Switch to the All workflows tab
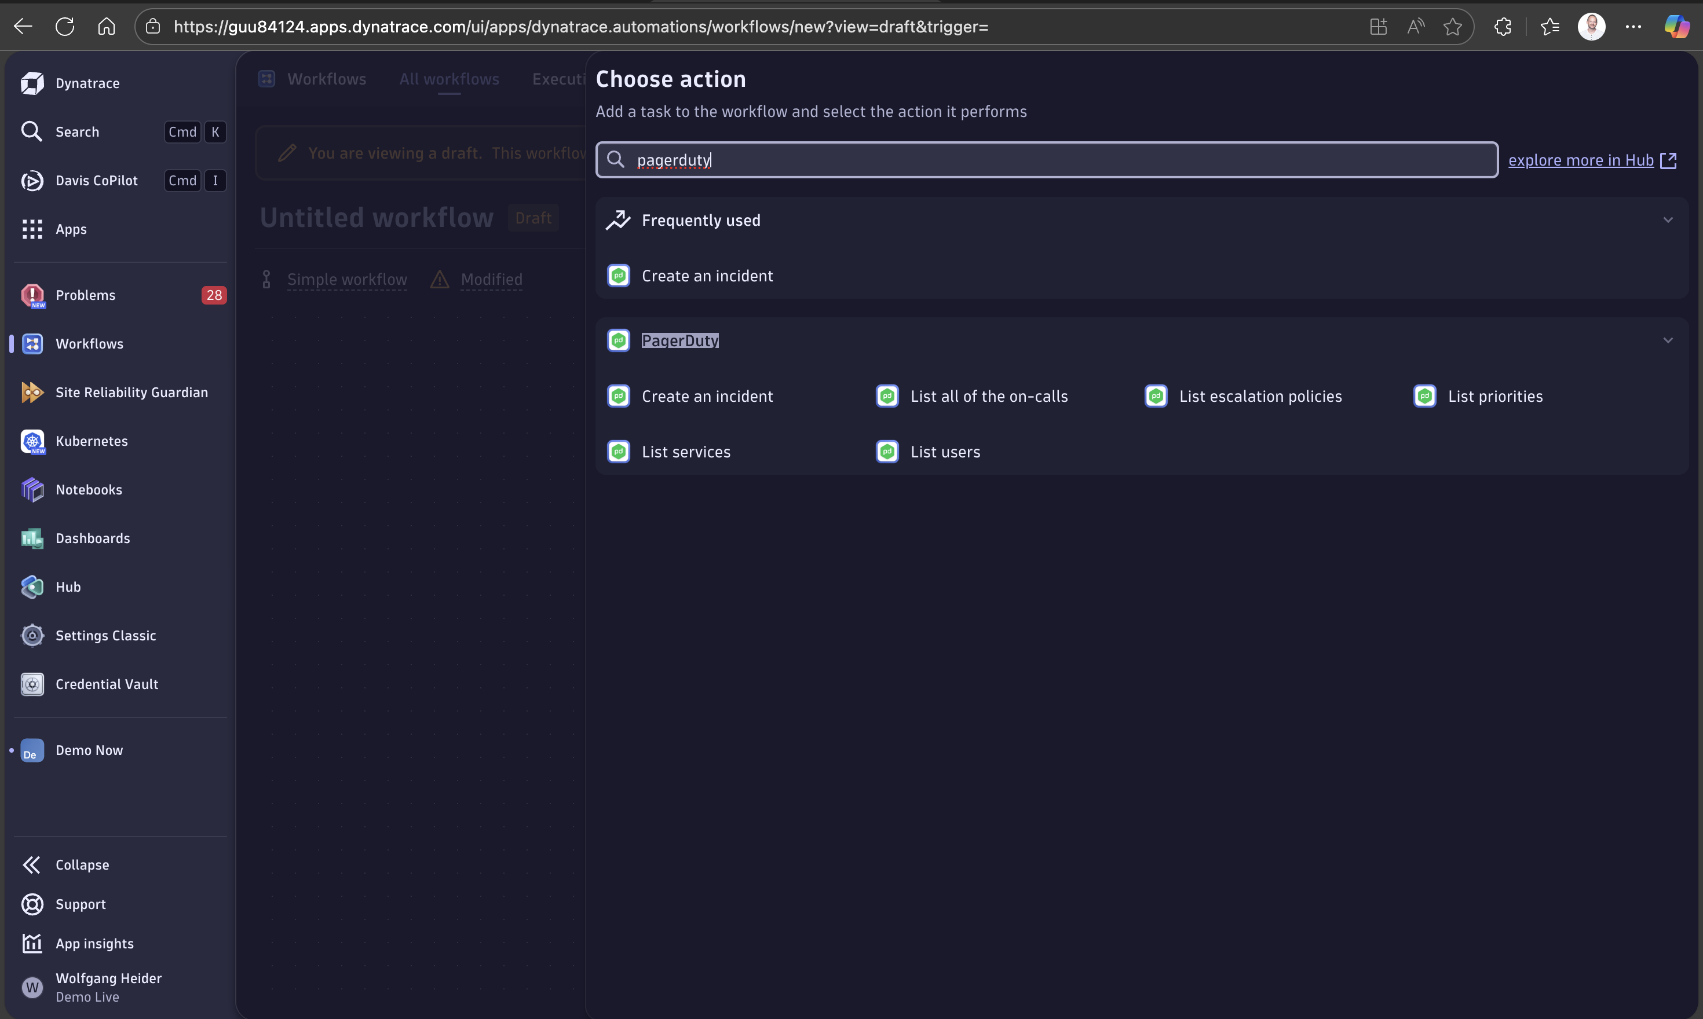The height and width of the screenshot is (1019, 1703). (x=448, y=79)
